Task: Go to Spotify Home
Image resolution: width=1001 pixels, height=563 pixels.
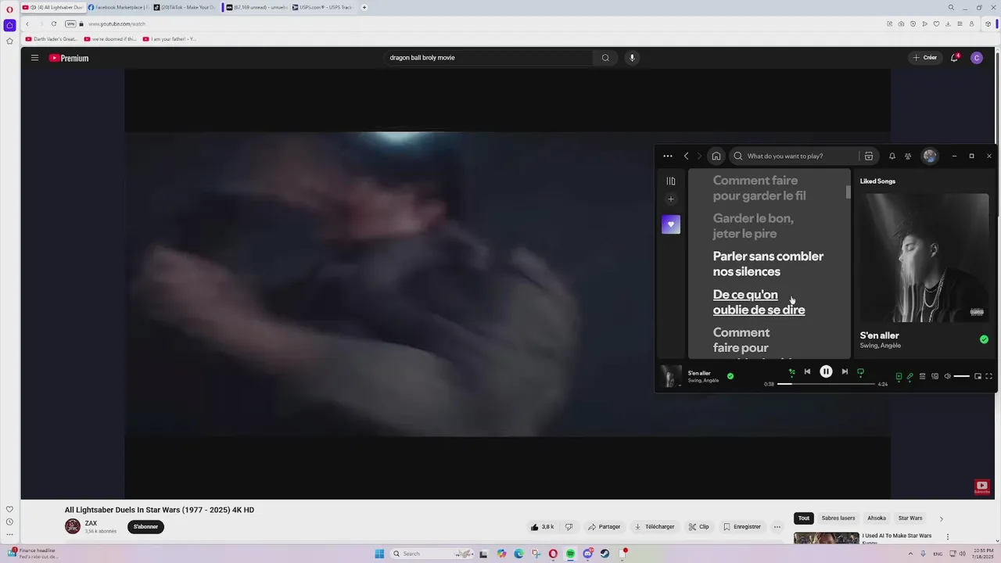Action: tap(716, 156)
